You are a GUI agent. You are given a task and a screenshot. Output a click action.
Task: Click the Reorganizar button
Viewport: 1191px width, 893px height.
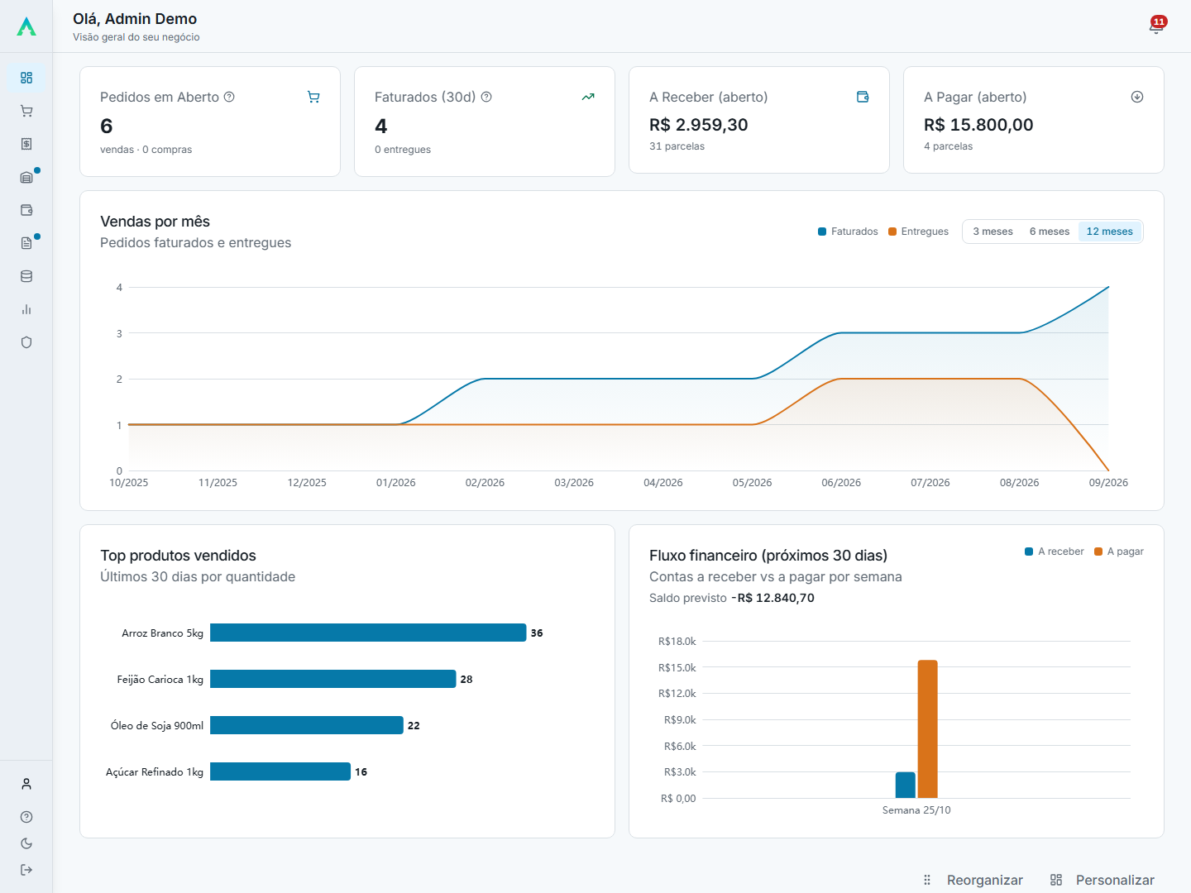(x=973, y=880)
